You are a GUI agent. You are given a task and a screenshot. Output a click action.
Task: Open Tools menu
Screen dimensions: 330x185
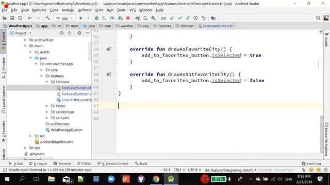pyautogui.click(x=121, y=10)
